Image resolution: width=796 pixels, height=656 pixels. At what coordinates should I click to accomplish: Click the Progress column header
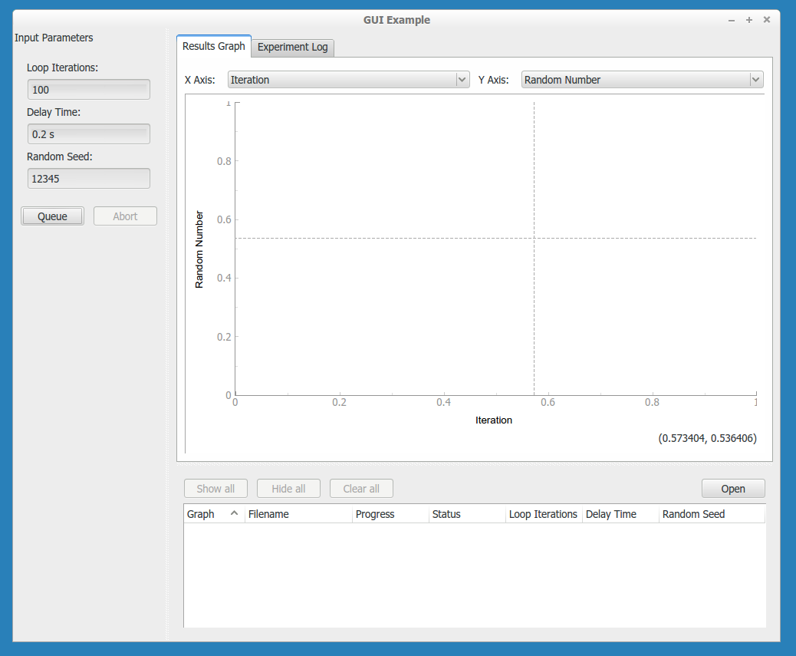point(390,514)
